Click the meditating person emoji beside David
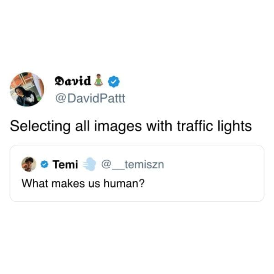Viewport: 274px width, 274px height. click(x=99, y=80)
